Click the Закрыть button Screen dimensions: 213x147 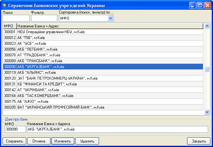click(198, 141)
